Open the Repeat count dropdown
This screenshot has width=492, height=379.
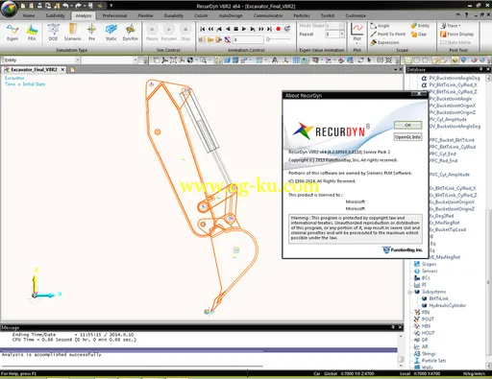pos(341,34)
